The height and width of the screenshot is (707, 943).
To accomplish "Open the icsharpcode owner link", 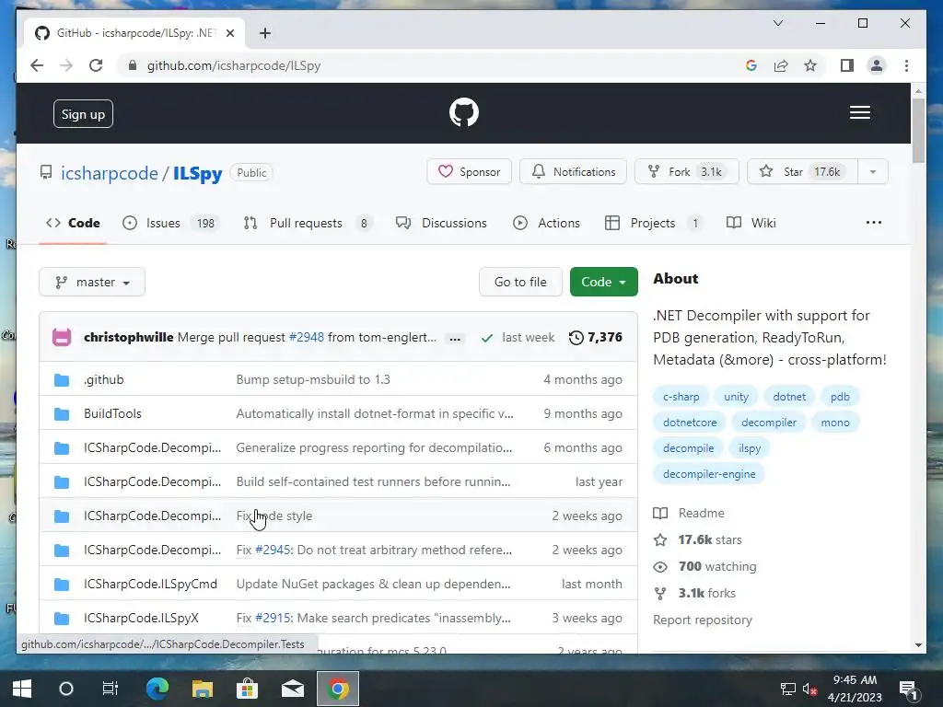I will click(110, 173).
